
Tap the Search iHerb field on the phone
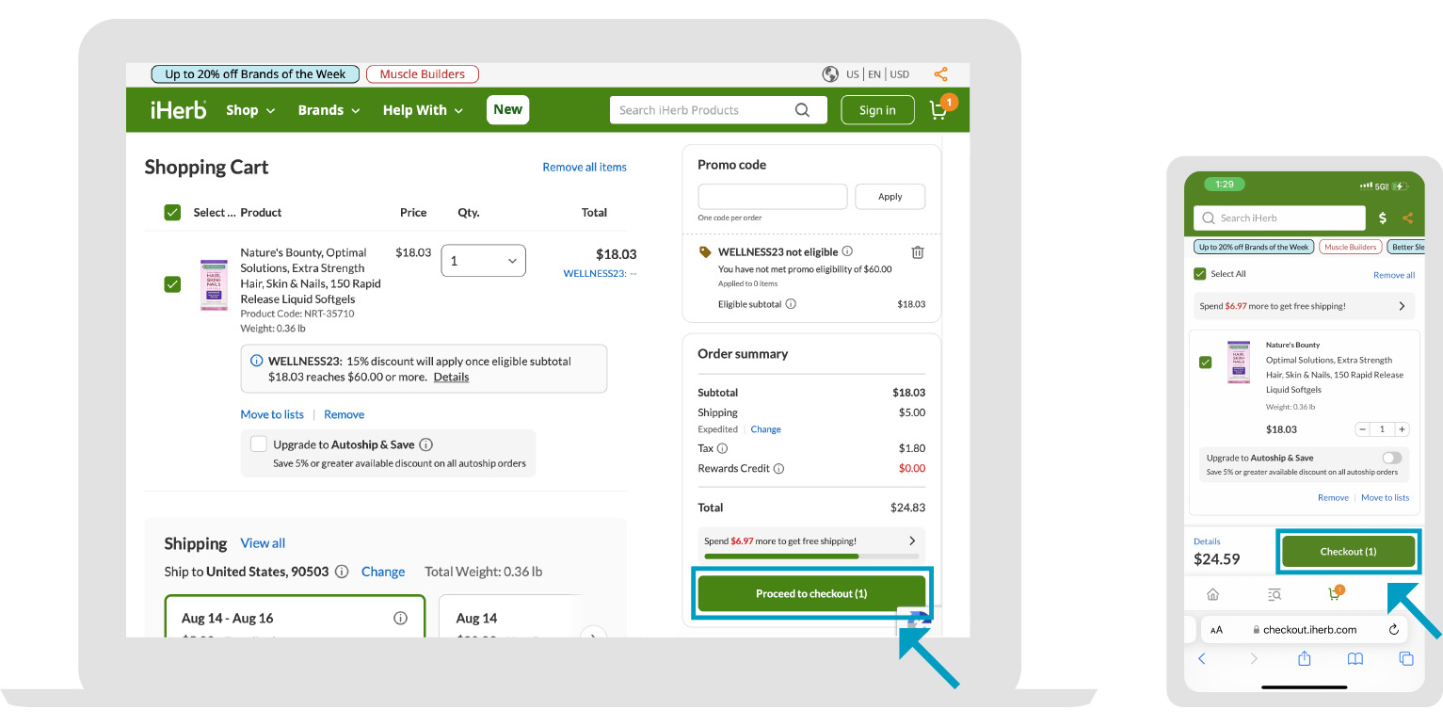[1279, 218]
